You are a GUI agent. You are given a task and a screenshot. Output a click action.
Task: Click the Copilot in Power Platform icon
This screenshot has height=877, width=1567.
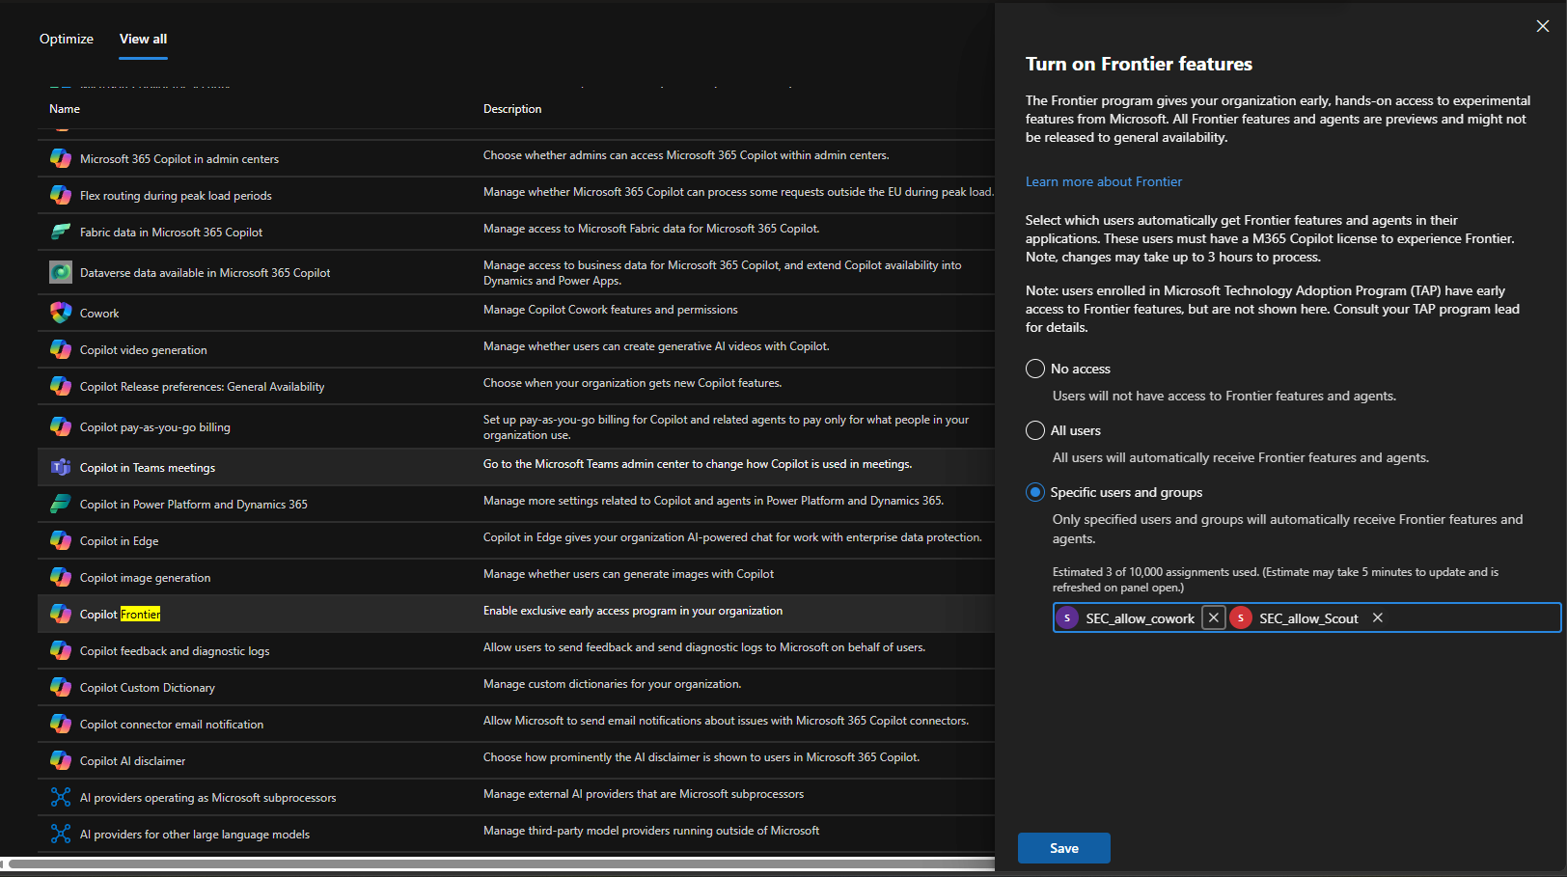coord(61,504)
